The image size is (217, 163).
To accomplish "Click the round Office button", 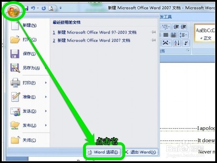I will click(13, 11).
